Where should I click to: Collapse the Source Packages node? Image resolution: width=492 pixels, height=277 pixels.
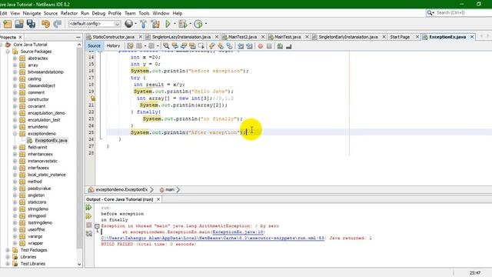tap(8, 52)
